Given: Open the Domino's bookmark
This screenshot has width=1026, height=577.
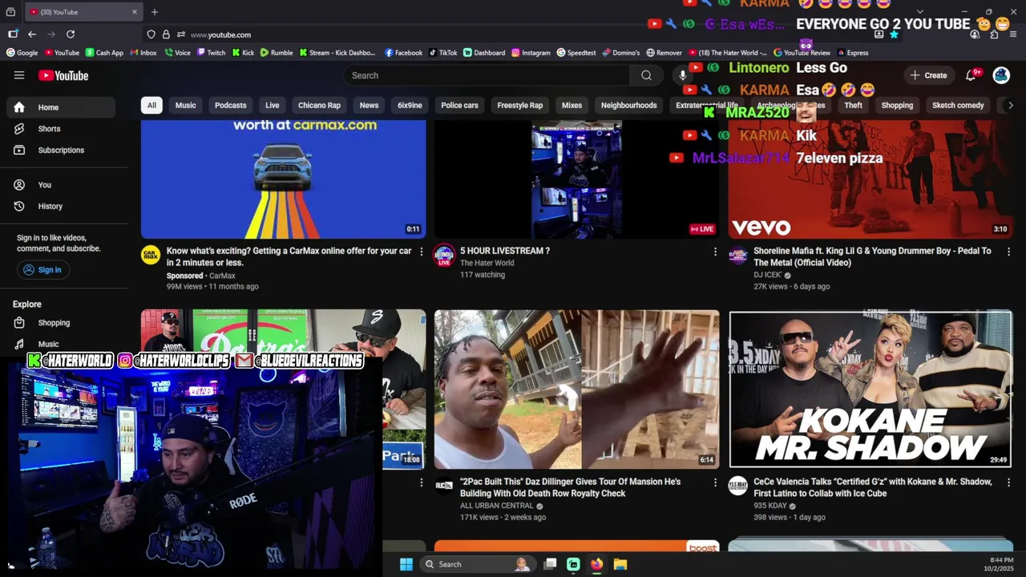Looking at the screenshot, I should [620, 53].
